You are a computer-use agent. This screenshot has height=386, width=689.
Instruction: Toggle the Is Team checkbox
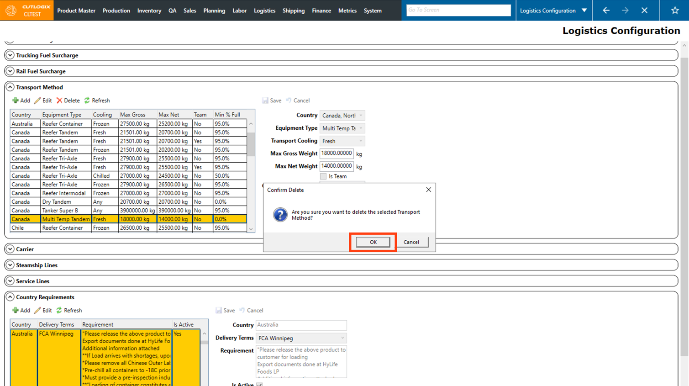point(323,176)
